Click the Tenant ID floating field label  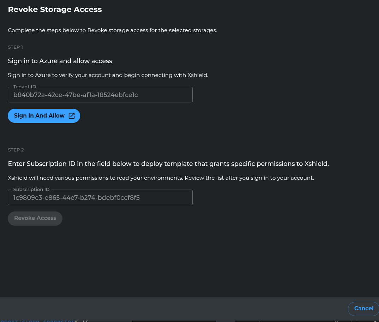24,87
